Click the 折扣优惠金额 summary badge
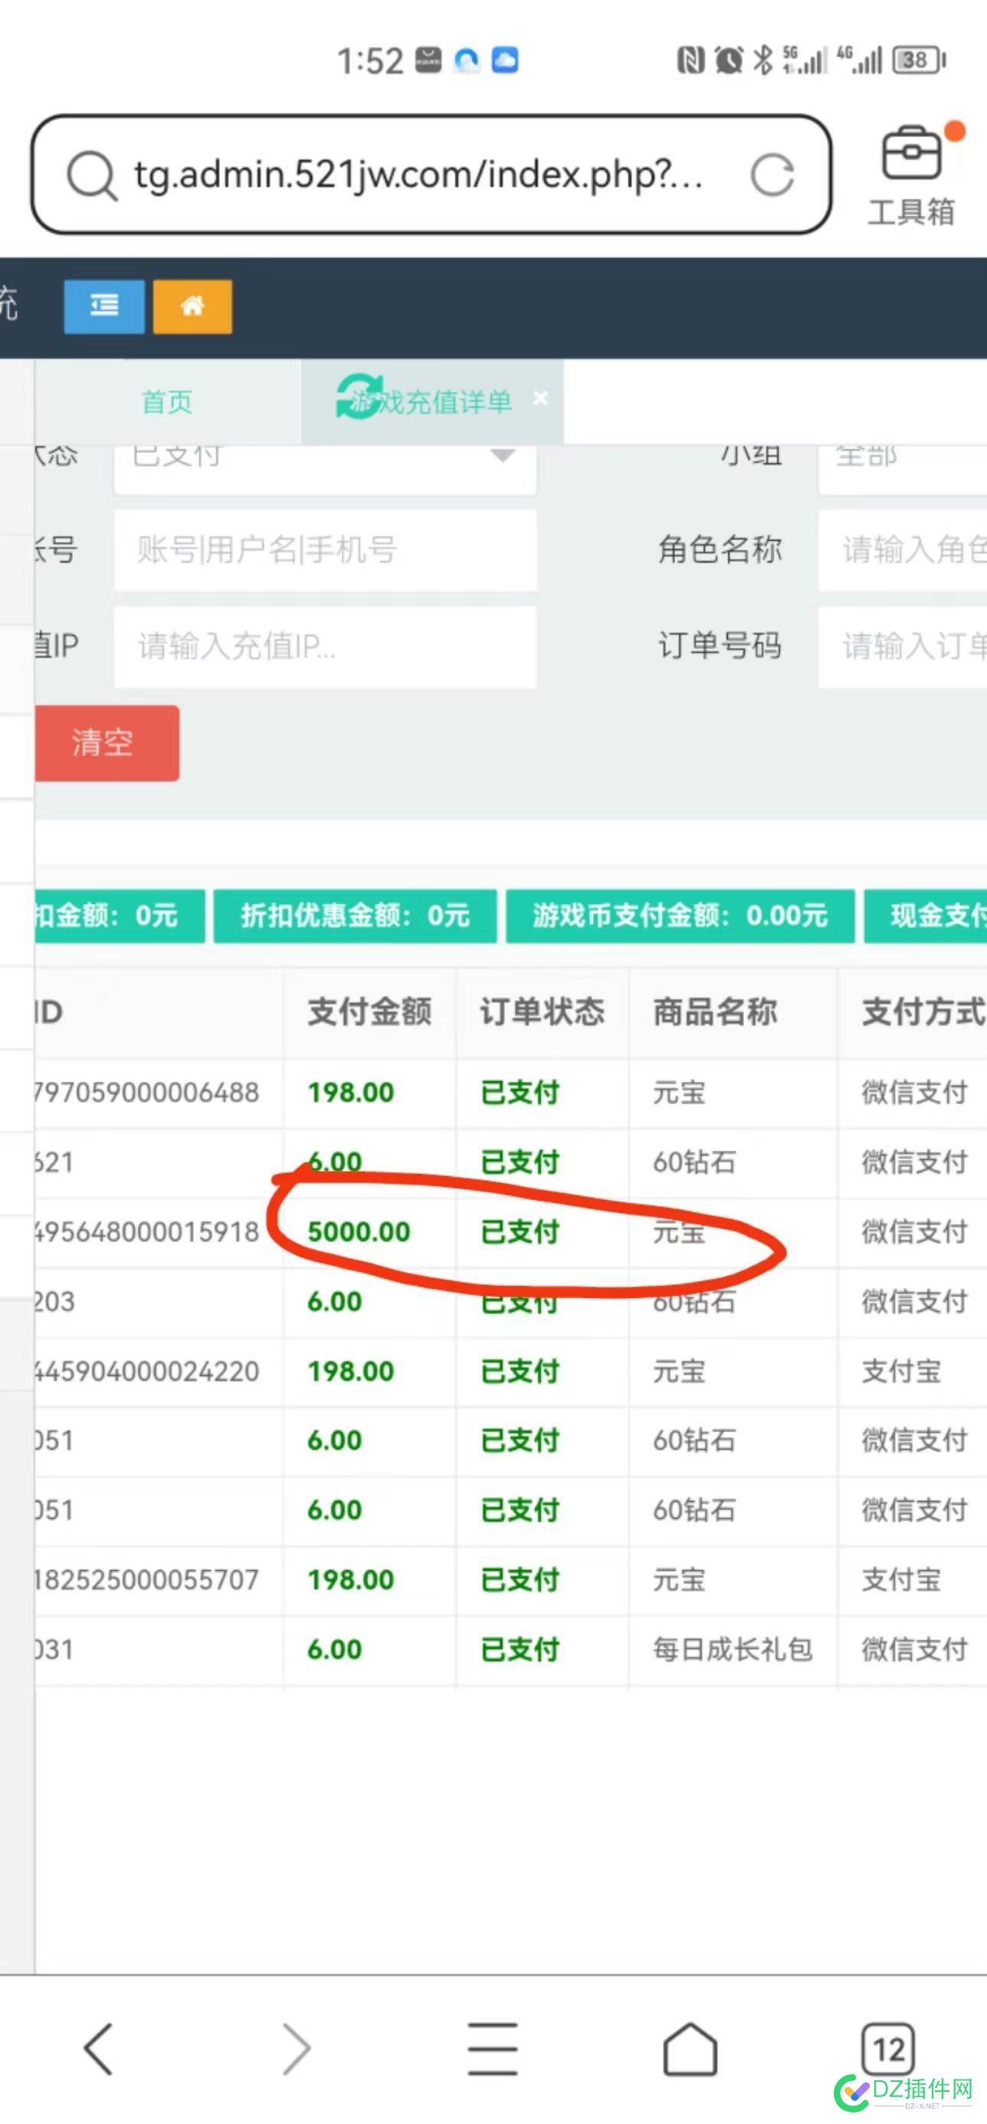Image resolution: width=987 pixels, height=2124 pixels. point(356,916)
